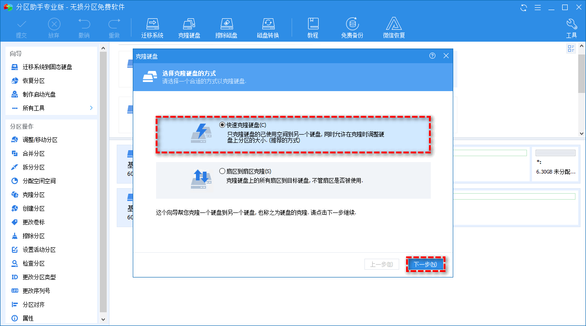The image size is (586, 326).
Task: Click the 迁移系统 toolbar icon
Action: 152,28
